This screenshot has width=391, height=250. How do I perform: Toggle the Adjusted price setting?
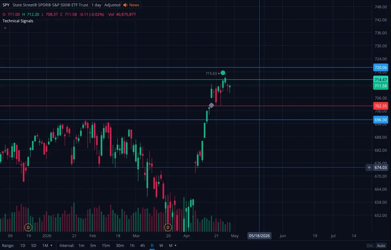[112, 5]
